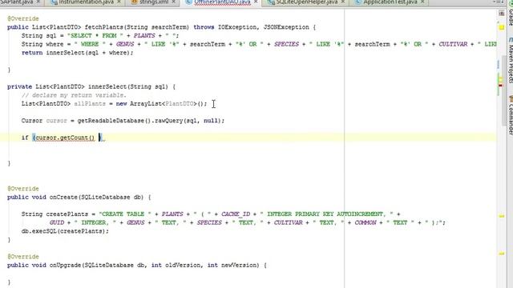Click the '// declare my return variable.' comment
The width and height of the screenshot is (513, 288).
pos(74,95)
